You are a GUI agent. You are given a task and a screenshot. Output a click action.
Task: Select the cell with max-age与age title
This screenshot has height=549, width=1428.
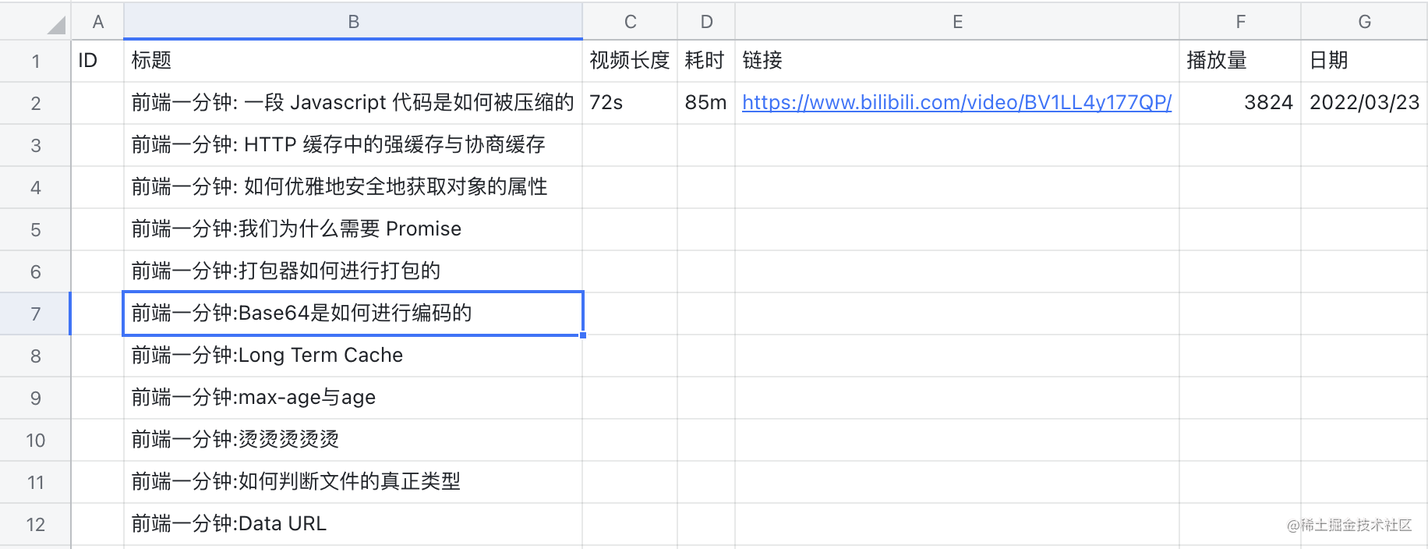click(x=353, y=398)
